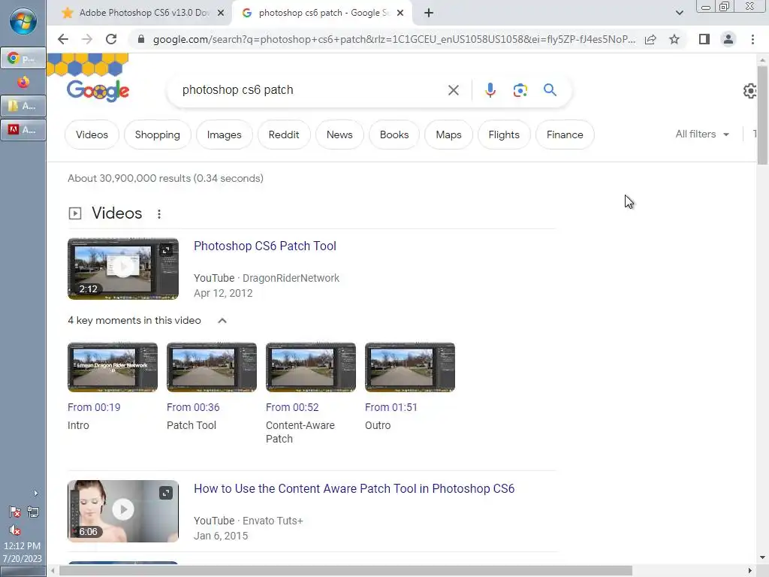769x577 pixels.
Task: Click the Windows Start orb
Action: tap(23, 22)
